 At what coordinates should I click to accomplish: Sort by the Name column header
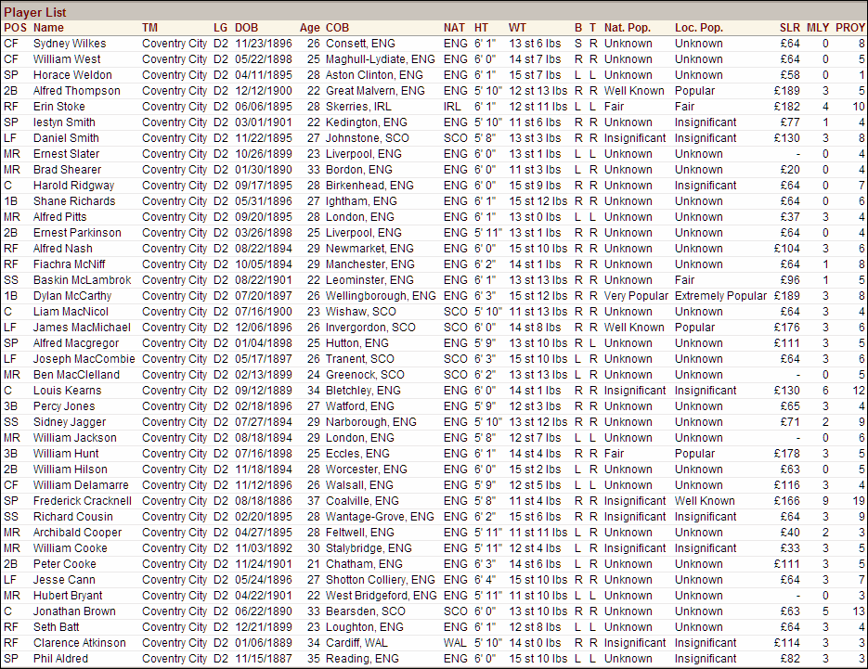tap(48, 28)
